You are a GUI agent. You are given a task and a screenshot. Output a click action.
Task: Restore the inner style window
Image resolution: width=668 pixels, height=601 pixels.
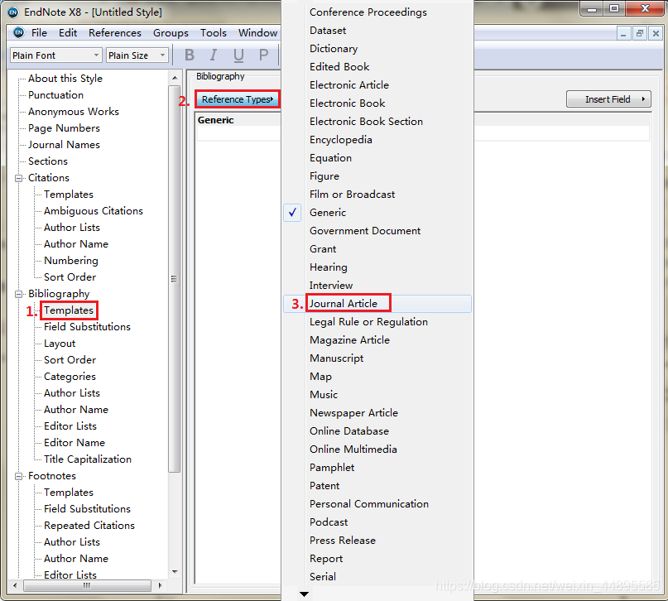[x=639, y=33]
